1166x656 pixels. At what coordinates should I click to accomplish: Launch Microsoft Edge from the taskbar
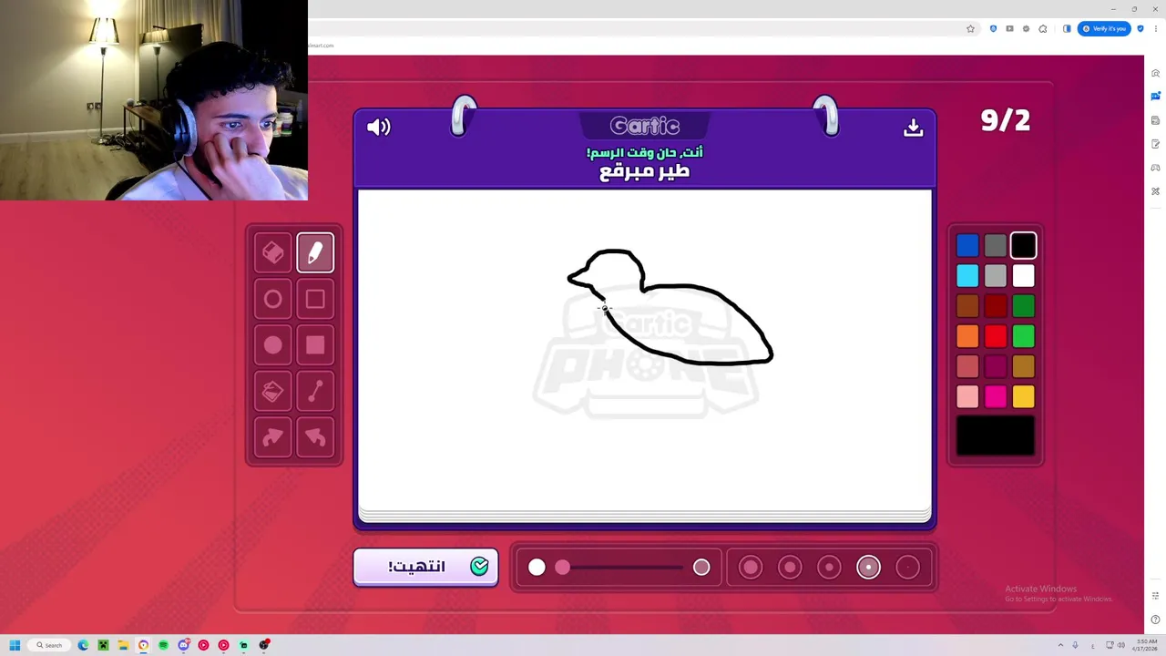coord(83,645)
